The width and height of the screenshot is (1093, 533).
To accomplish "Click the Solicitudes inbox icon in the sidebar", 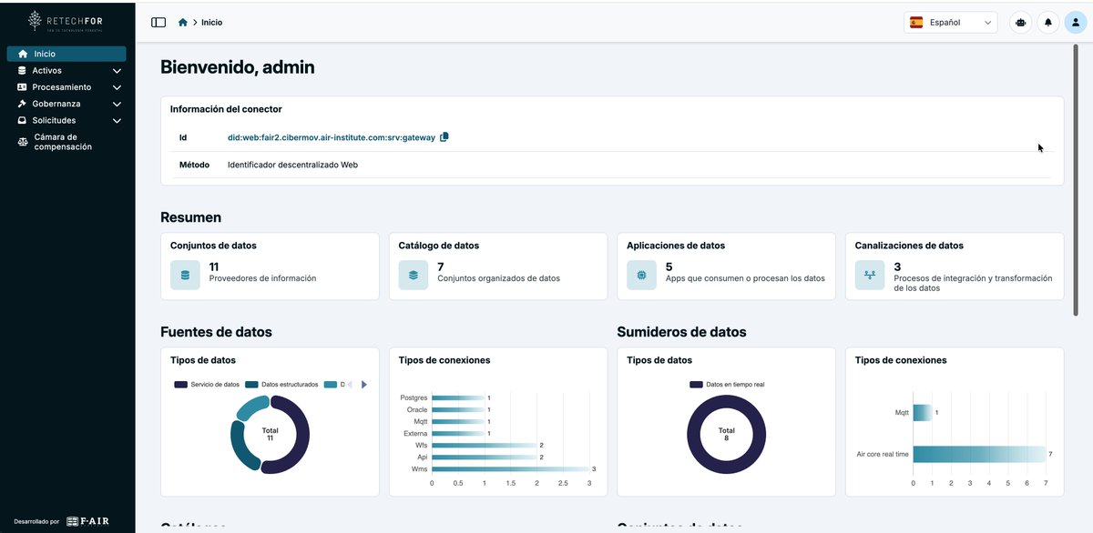I will click(22, 120).
